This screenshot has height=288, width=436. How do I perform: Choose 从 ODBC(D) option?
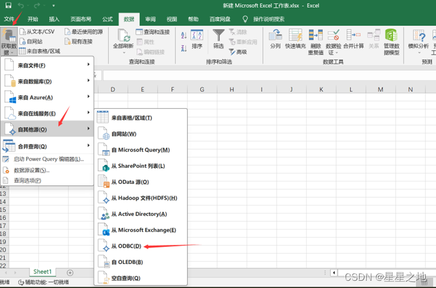click(141, 246)
